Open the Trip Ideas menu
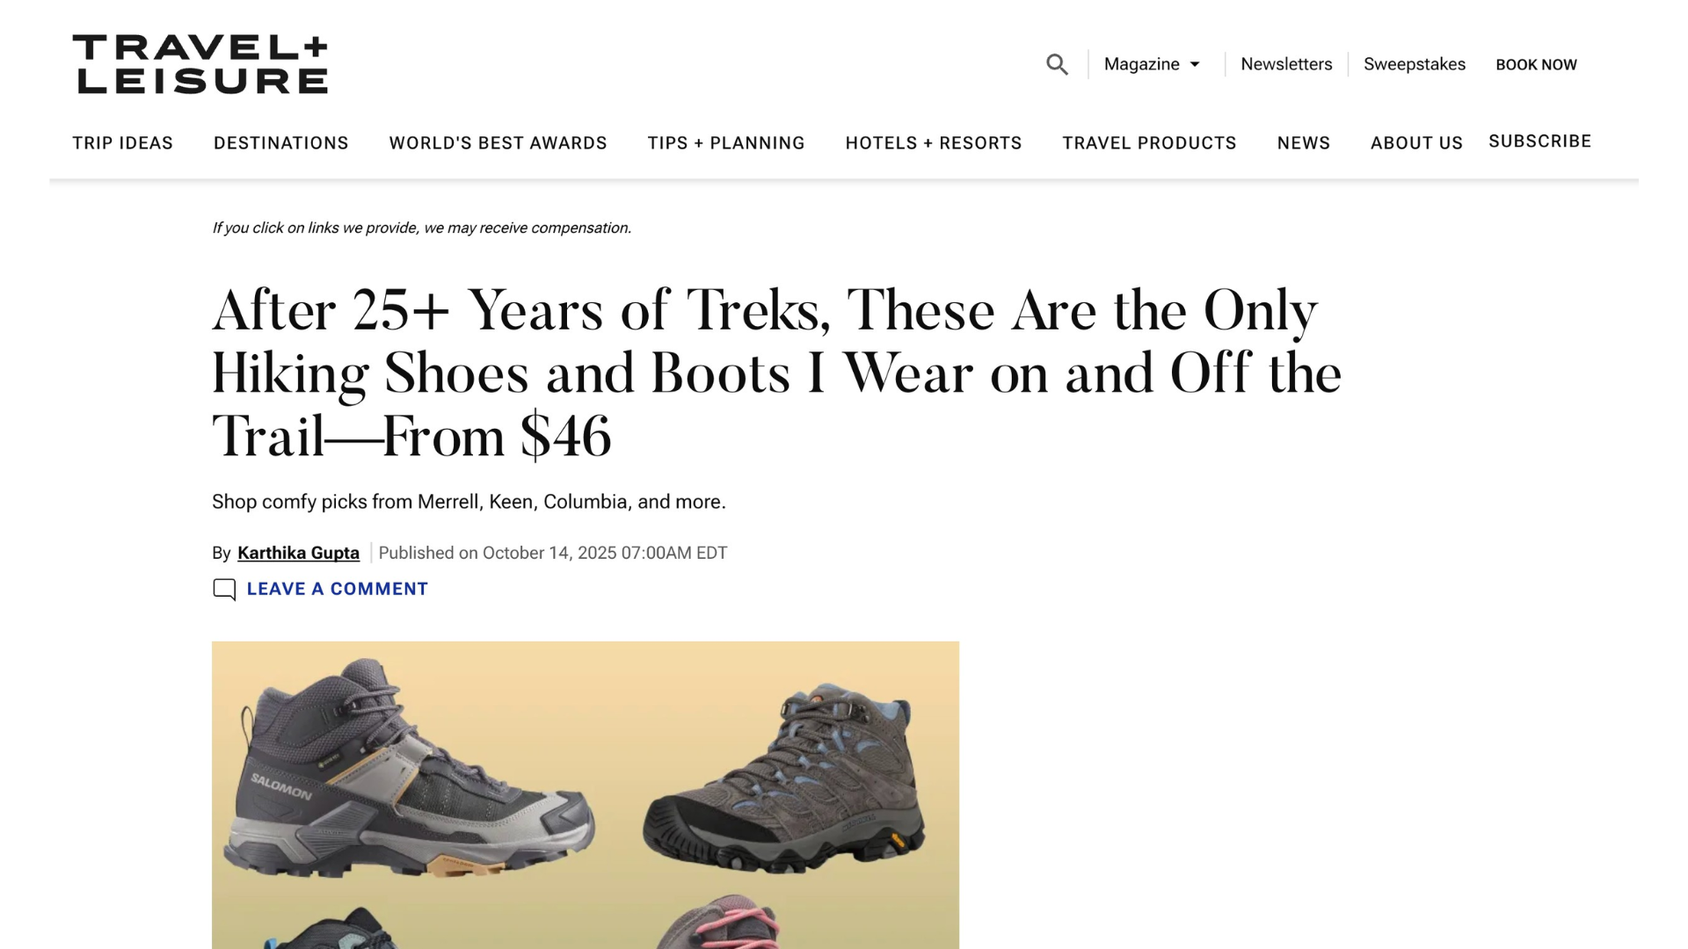The image size is (1688, 949). tap(122, 142)
